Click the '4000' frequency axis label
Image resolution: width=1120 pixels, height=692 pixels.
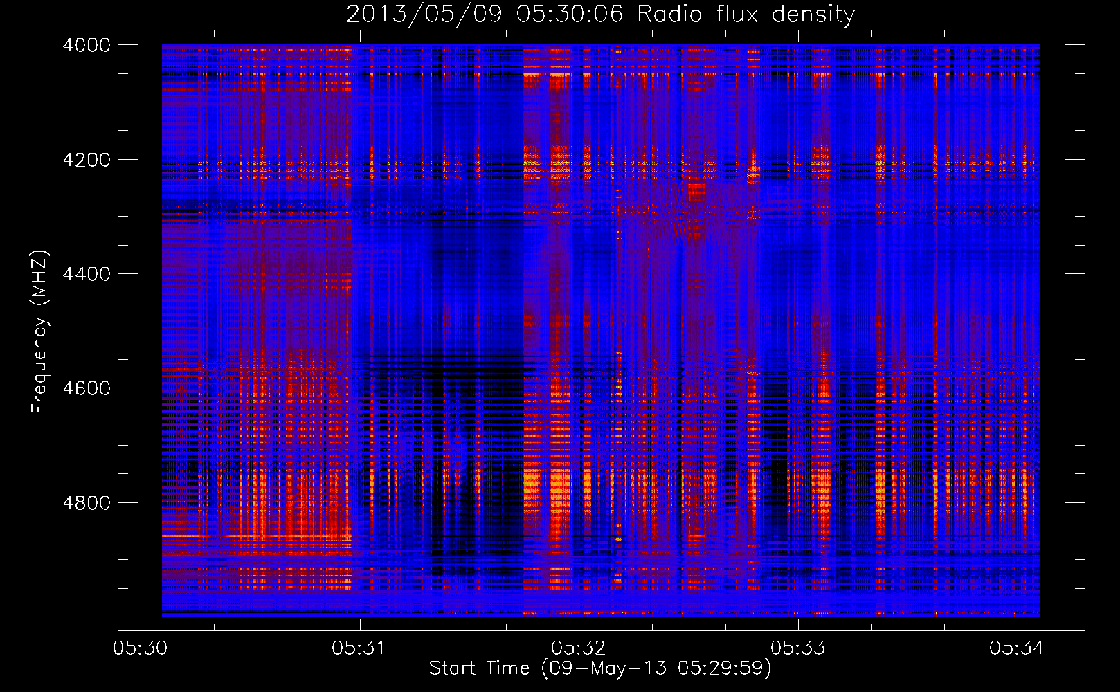pyautogui.click(x=87, y=45)
